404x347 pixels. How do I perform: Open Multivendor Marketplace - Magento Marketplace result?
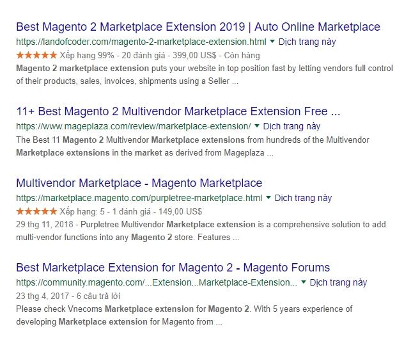(139, 183)
